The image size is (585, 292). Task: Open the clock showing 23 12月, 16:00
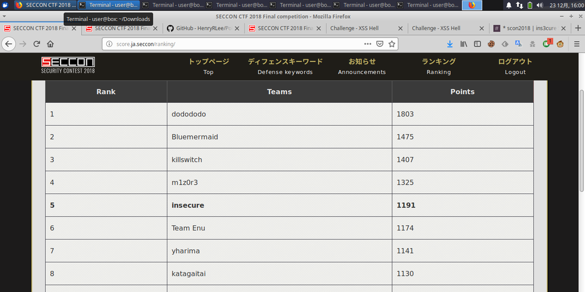tap(566, 5)
